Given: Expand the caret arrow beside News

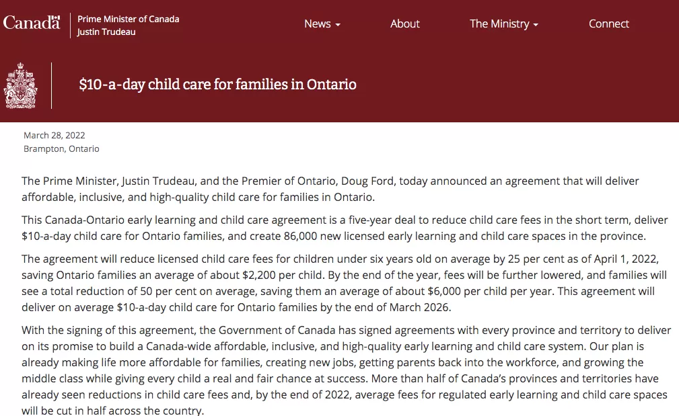Looking at the screenshot, I should pyautogui.click(x=338, y=25).
